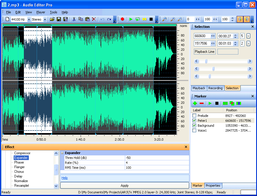Check the Voice1 marker checkbox
The height and width of the screenshot is (196, 257).
coord(194,130)
